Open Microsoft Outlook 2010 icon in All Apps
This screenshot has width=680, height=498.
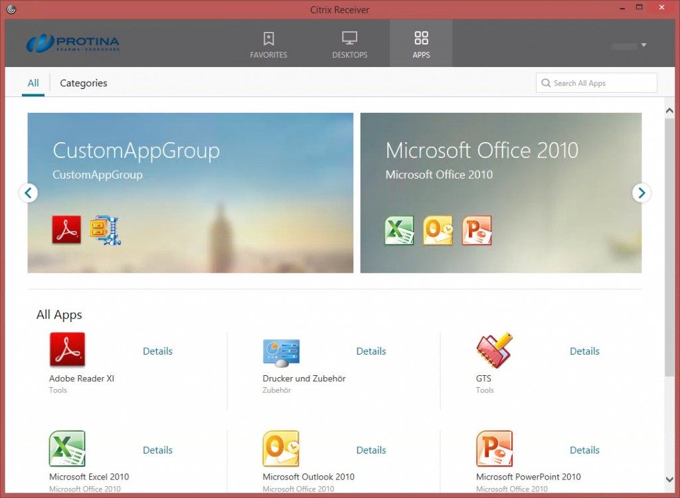click(281, 449)
